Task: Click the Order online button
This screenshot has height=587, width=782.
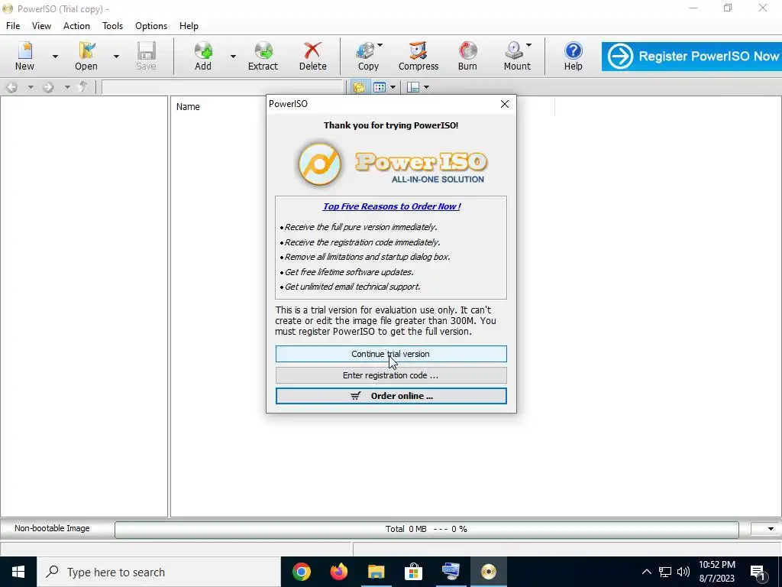Action: (391, 396)
